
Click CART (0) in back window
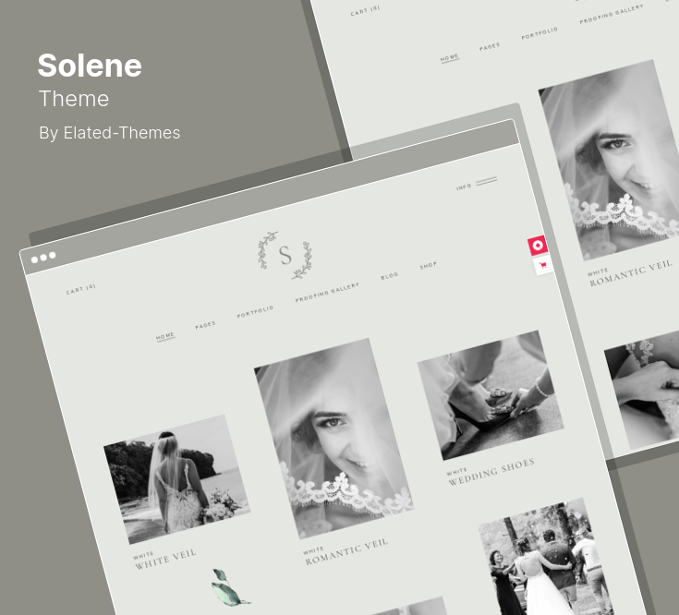(x=365, y=11)
